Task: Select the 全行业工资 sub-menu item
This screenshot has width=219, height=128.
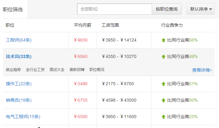Action: [x=35, y=69]
